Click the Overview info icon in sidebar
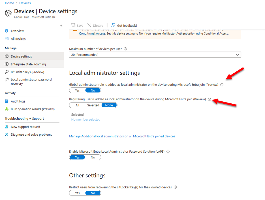Screen dimensions: 265x200 [x=7, y=31]
